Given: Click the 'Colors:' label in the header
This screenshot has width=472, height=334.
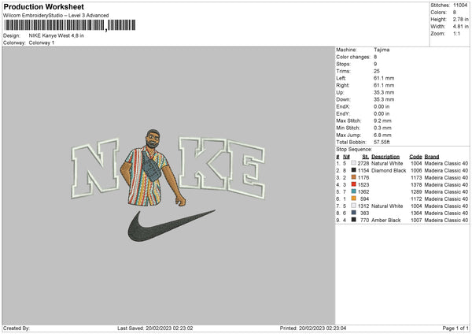Looking at the screenshot, I should 438,13.
